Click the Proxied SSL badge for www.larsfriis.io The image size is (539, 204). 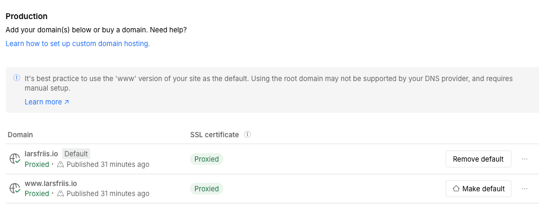(206, 189)
